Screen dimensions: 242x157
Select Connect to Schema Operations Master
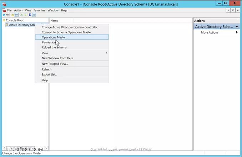point(72,32)
